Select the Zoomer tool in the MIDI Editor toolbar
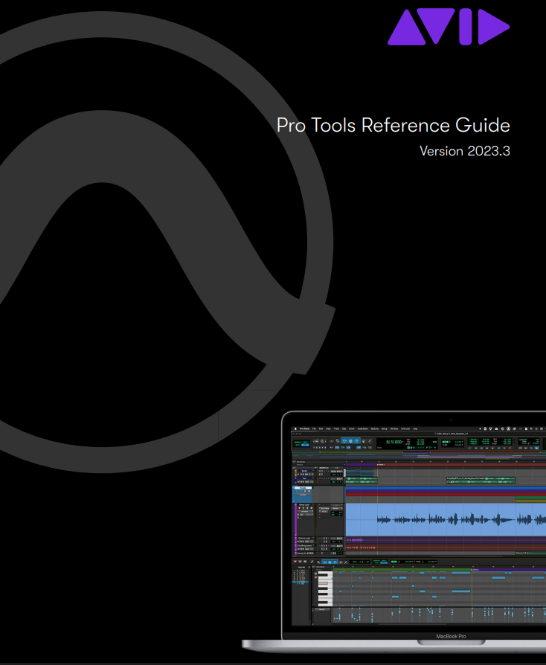Screen dimensions: 546x665 pos(318,562)
